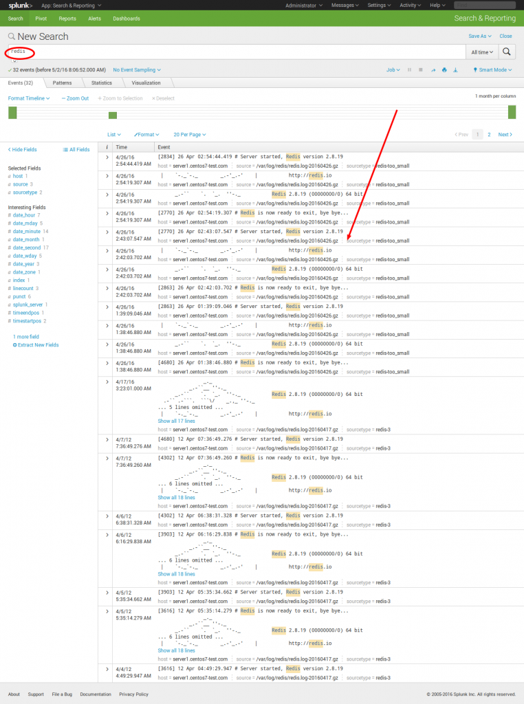Open the Job dropdown menu
This screenshot has height=704, width=524.
(393, 70)
